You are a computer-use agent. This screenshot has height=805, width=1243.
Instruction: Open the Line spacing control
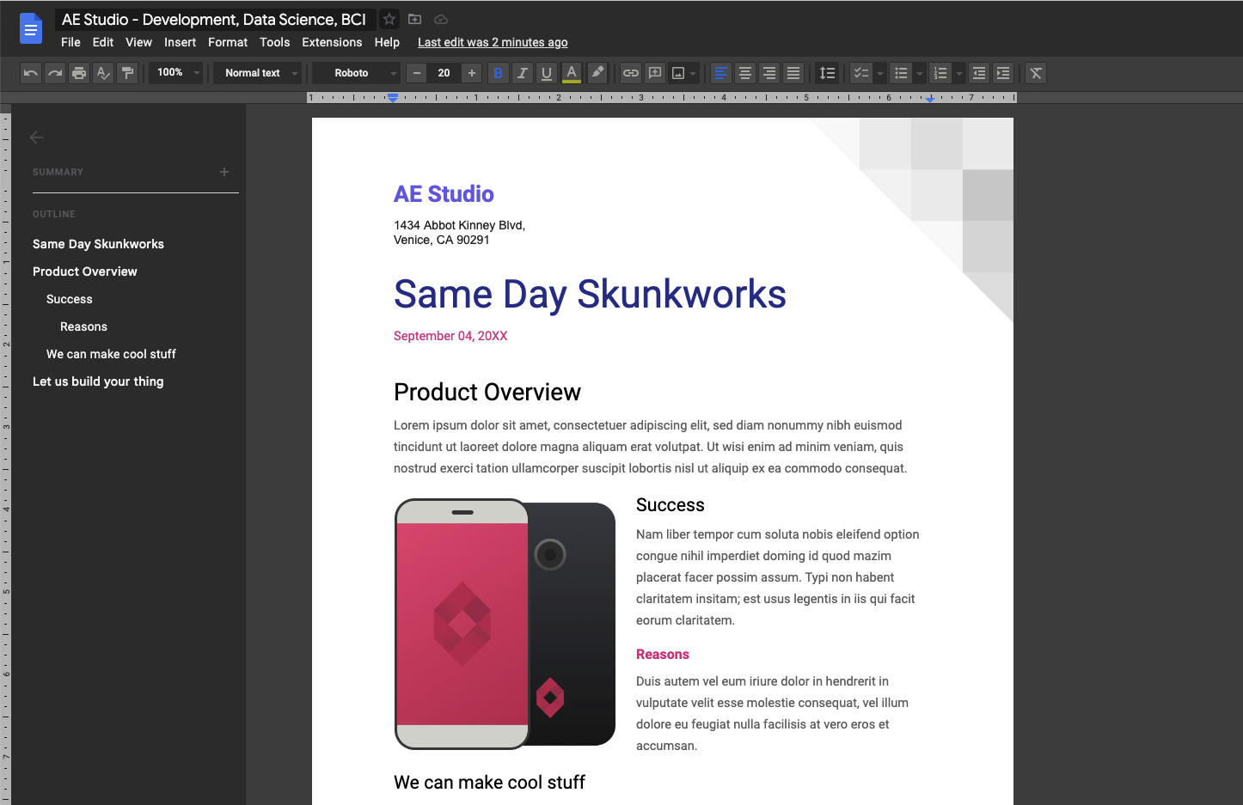point(827,73)
